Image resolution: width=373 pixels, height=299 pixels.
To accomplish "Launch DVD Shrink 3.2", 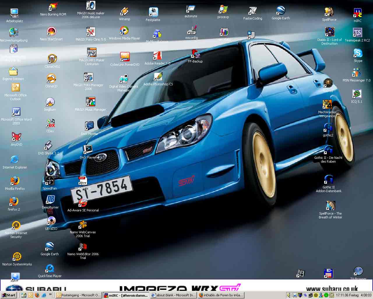I will click(x=48, y=146).
